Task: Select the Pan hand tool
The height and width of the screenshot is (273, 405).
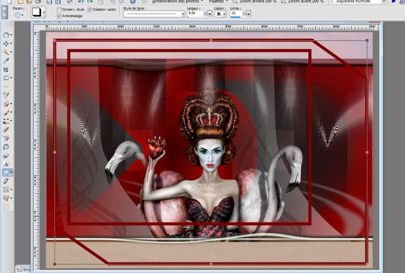Action: coord(6,35)
